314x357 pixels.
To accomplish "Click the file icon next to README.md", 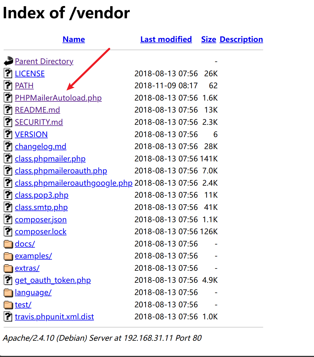I will tap(8, 110).
